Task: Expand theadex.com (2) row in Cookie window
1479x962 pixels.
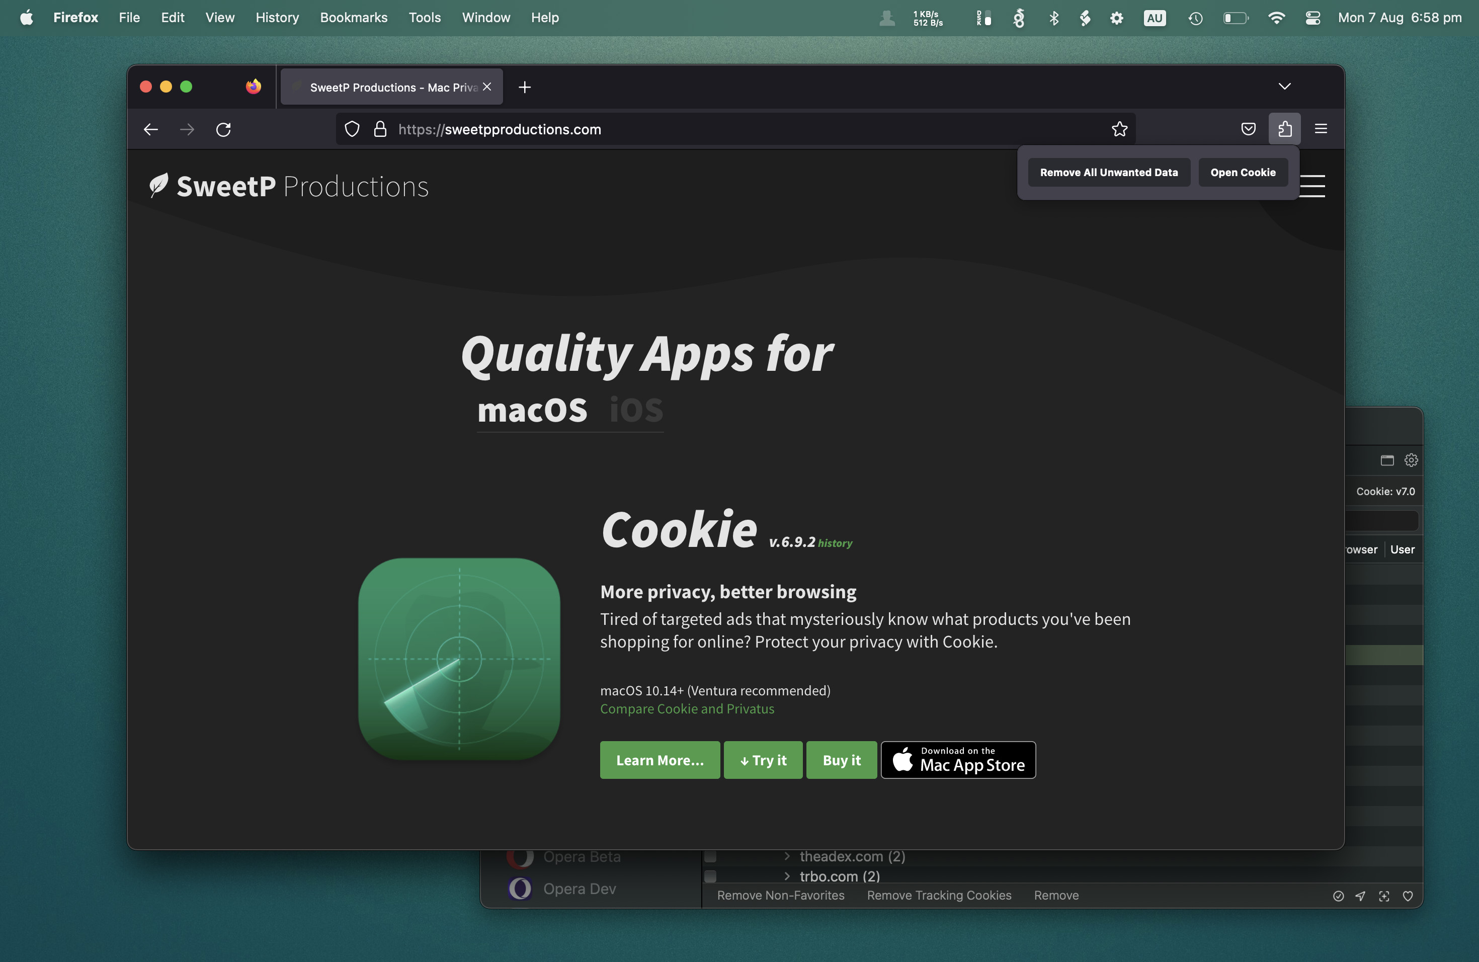Action: (x=787, y=856)
